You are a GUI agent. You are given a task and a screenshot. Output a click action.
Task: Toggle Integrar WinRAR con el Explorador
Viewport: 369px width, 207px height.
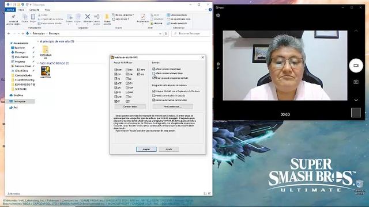pyautogui.click(x=154, y=91)
